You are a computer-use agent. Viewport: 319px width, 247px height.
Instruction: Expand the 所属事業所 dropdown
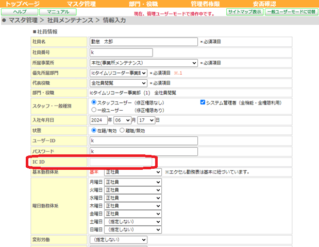[x=144, y=63]
